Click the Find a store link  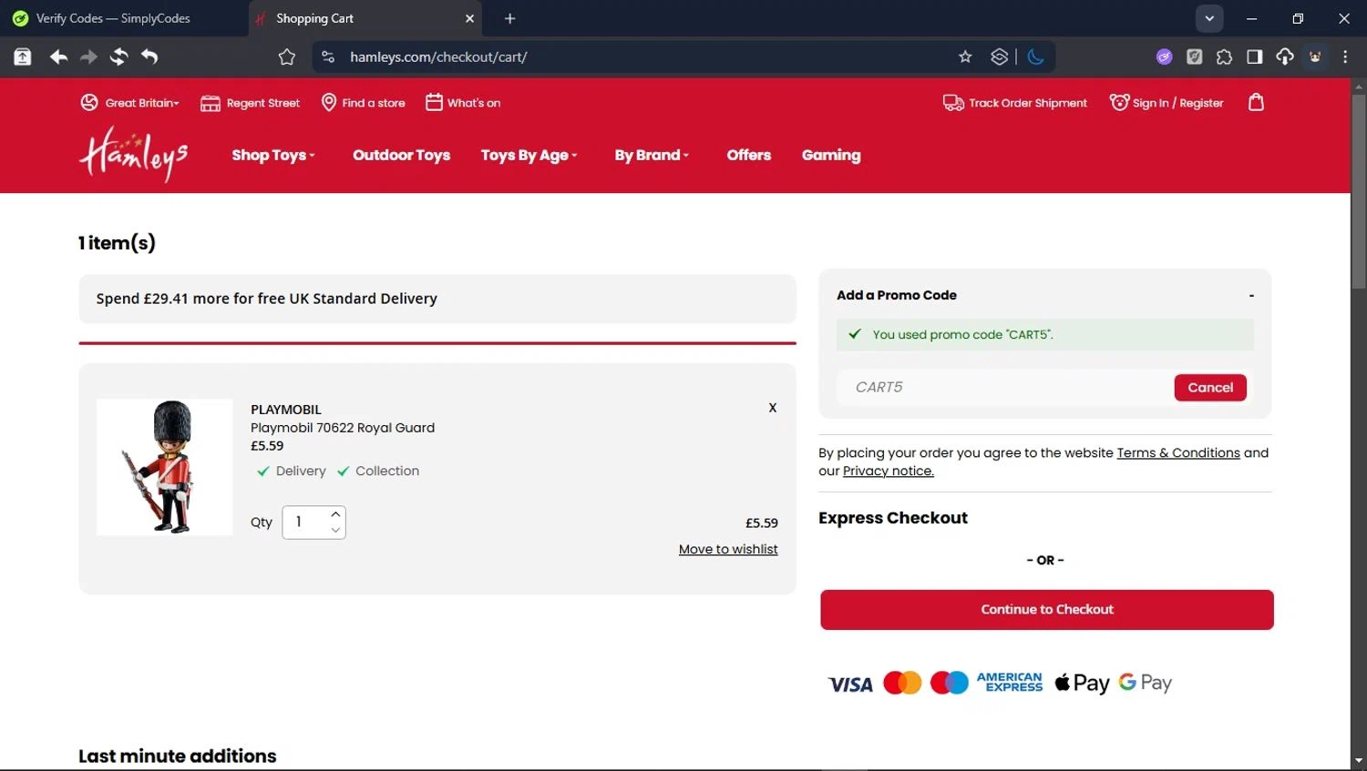[374, 103]
